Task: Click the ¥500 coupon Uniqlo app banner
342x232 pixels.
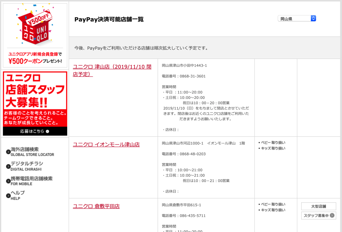Action: coord(35,35)
